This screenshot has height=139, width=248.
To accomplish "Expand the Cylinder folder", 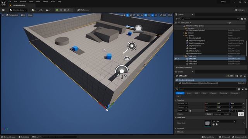I will (x=184, y=33).
